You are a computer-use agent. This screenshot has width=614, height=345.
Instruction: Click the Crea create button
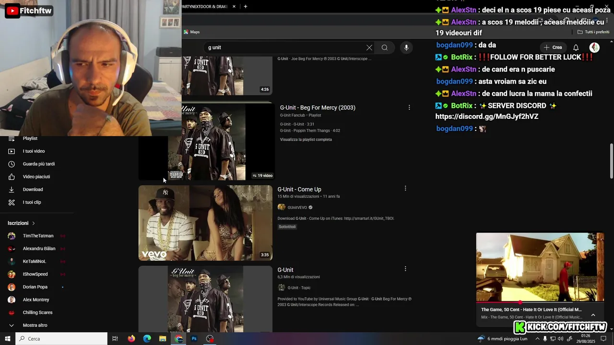(x=552, y=47)
